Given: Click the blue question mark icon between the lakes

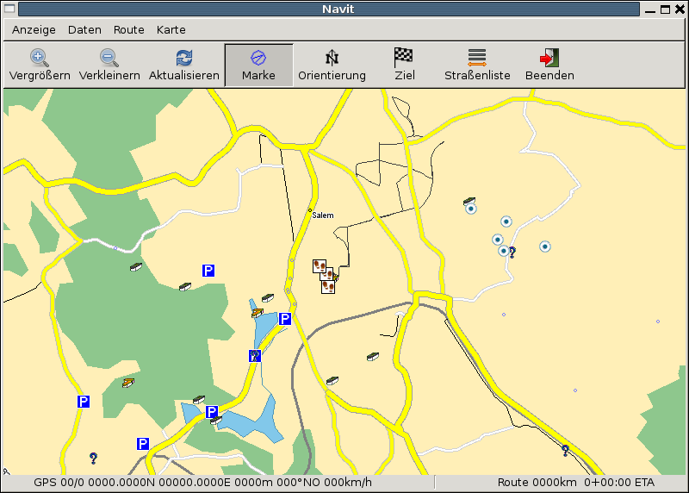Looking at the screenshot, I should coord(255,356).
